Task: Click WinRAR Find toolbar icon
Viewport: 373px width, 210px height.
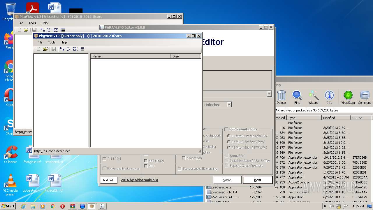Action: (x=297, y=97)
